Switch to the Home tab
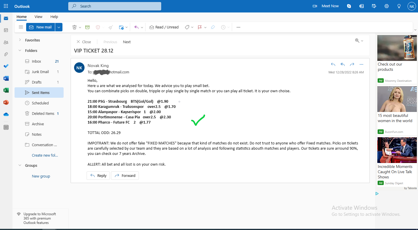Screen dimensions: 418x230 click(21, 17)
